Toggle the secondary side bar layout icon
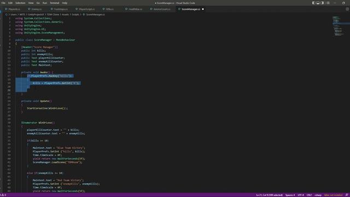This screenshot has width=350, height=197. tap(322, 3)
